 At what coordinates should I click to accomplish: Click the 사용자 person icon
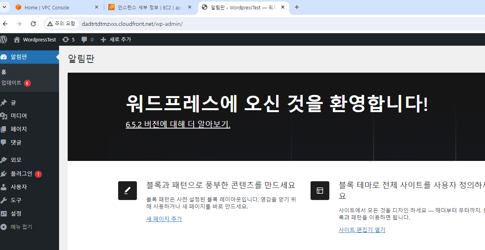[x=4, y=187]
